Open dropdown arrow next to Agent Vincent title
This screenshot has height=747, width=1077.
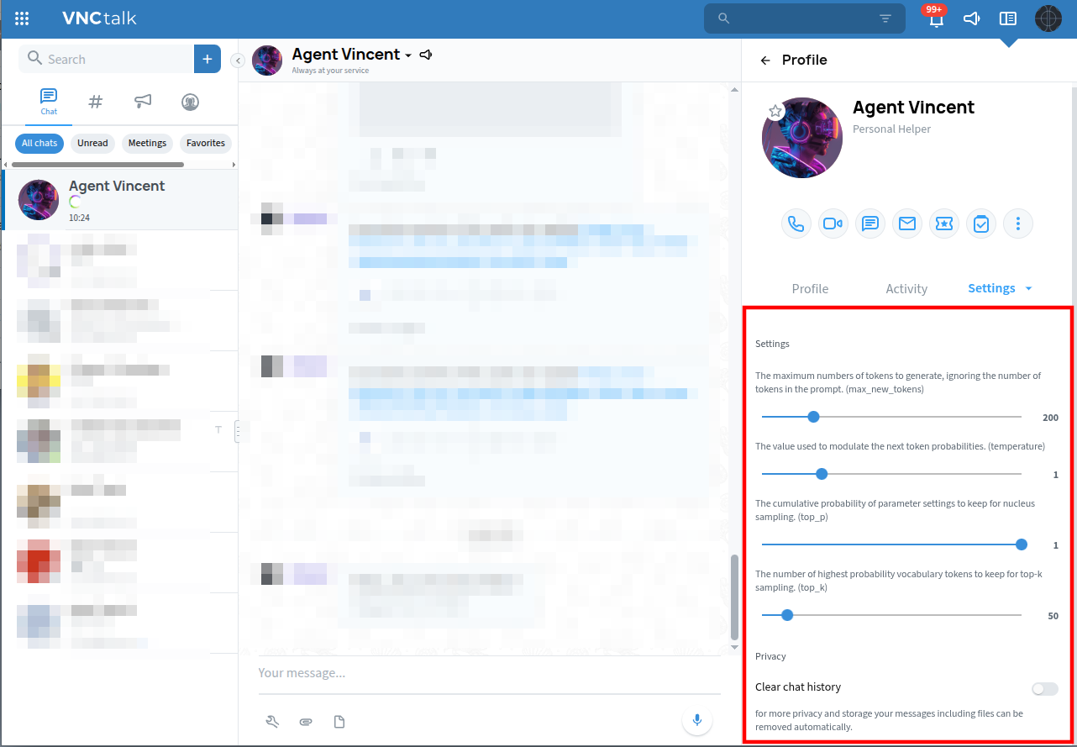pos(408,55)
